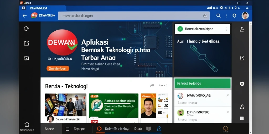Open the header three-dot menu
The height and width of the screenshot is (134, 269).
click(x=226, y=16)
